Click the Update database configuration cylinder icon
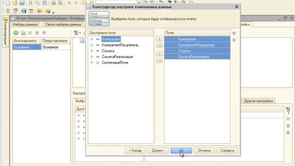This screenshot has height=166, width=295. (x=24, y=11)
